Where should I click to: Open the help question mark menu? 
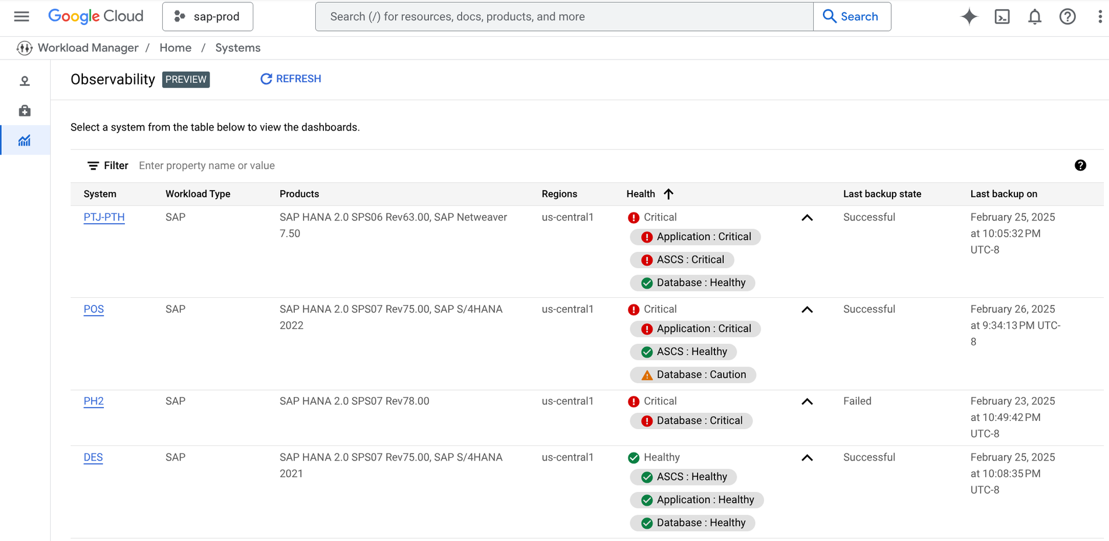[1068, 16]
